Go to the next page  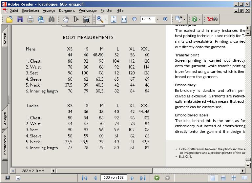[132, 178]
